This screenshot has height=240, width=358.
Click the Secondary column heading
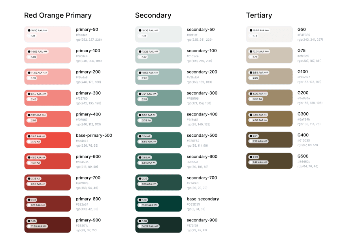(x=153, y=15)
